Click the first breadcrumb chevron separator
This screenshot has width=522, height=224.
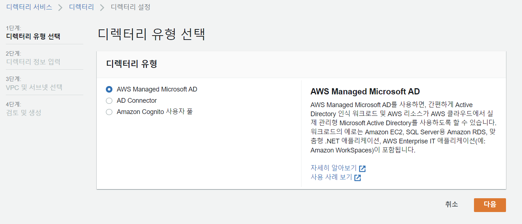[60, 7]
